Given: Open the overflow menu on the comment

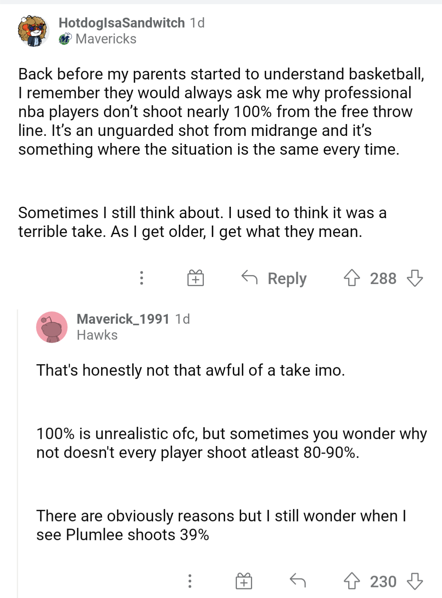Looking at the screenshot, I should coord(190,582).
